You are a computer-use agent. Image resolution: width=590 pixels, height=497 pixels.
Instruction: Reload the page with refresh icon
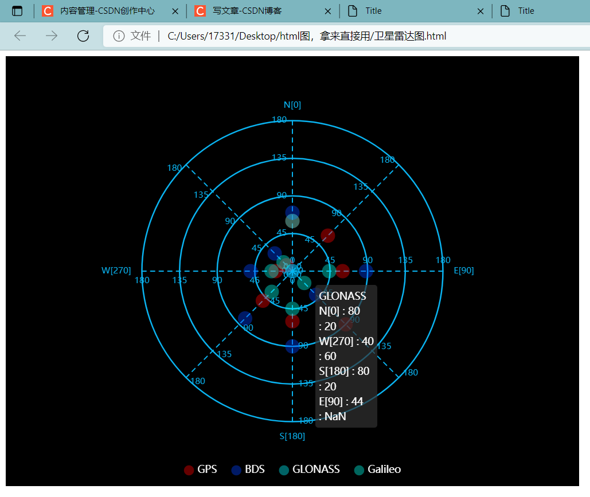click(83, 36)
